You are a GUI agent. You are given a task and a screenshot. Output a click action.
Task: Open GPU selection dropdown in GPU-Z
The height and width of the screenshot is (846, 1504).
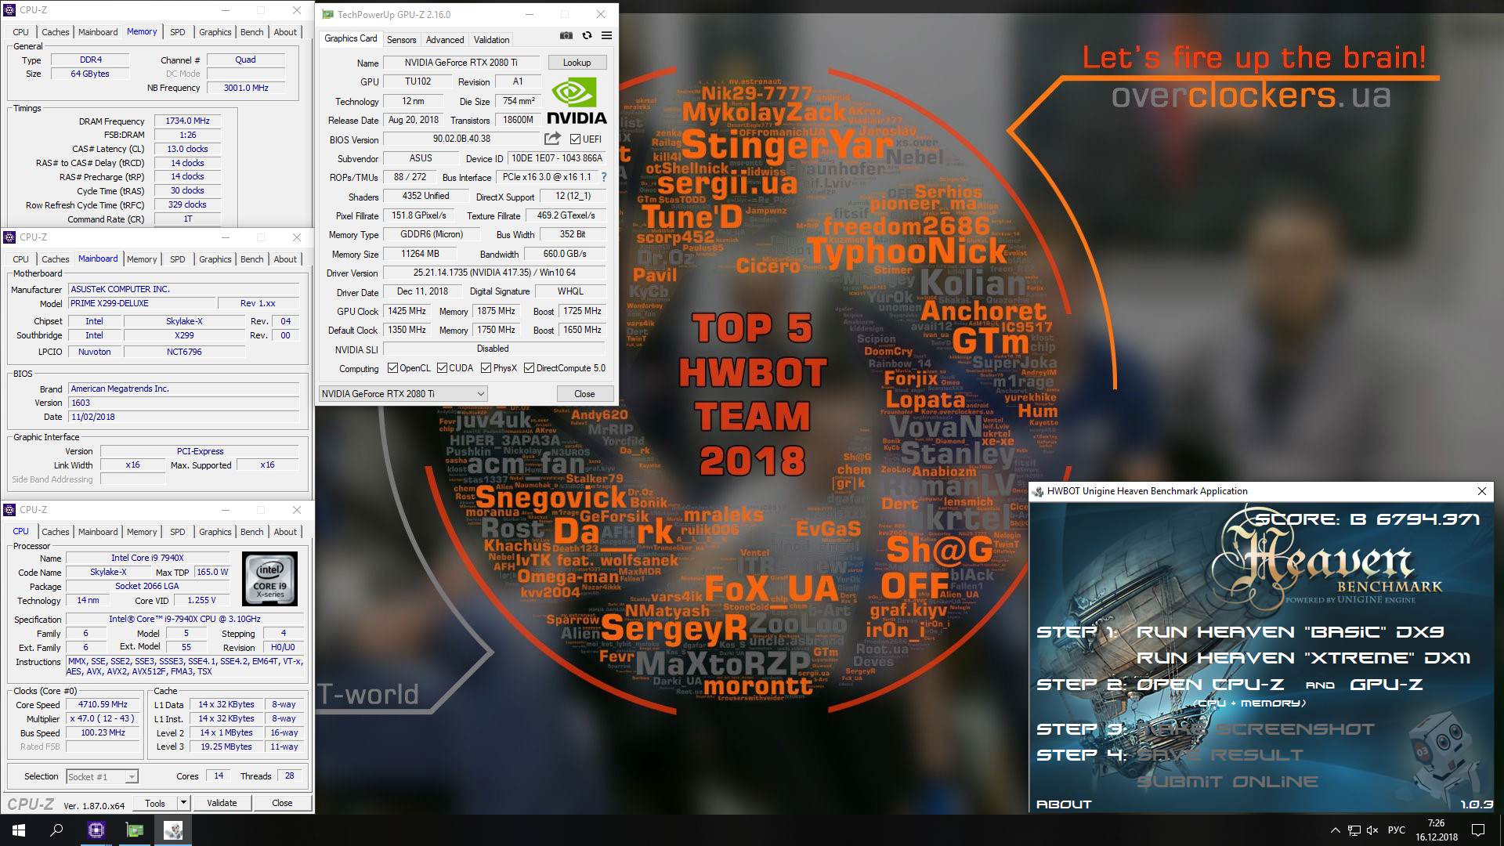coord(403,393)
